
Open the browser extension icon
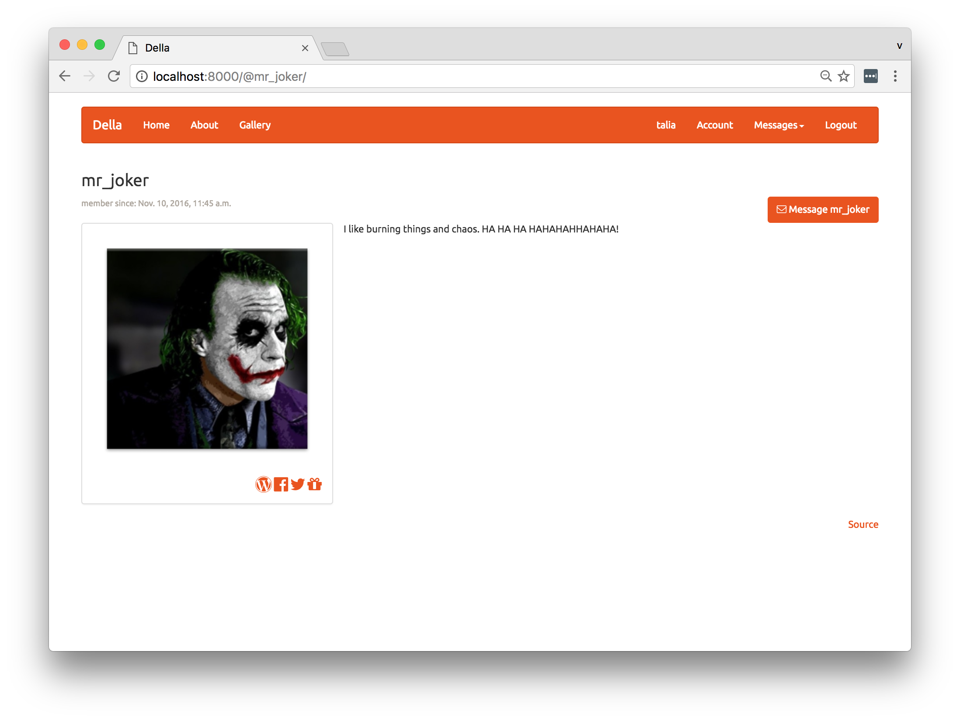tap(870, 76)
